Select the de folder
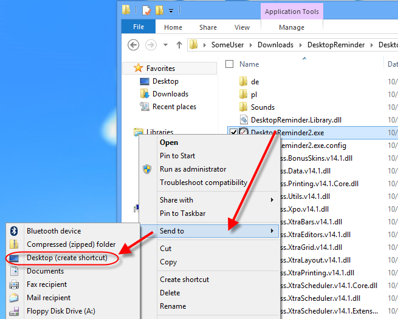 click(x=255, y=82)
